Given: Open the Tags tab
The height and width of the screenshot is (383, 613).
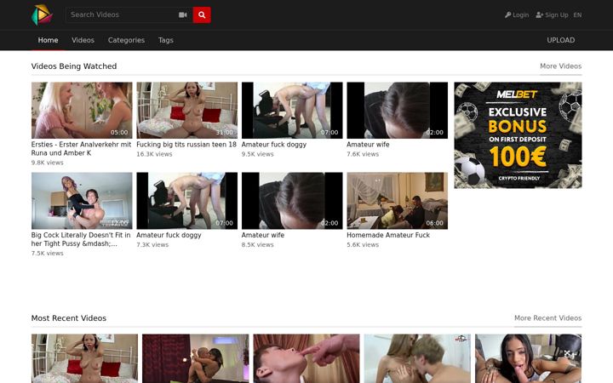Looking at the screenshot, I should tap(166, 40).
